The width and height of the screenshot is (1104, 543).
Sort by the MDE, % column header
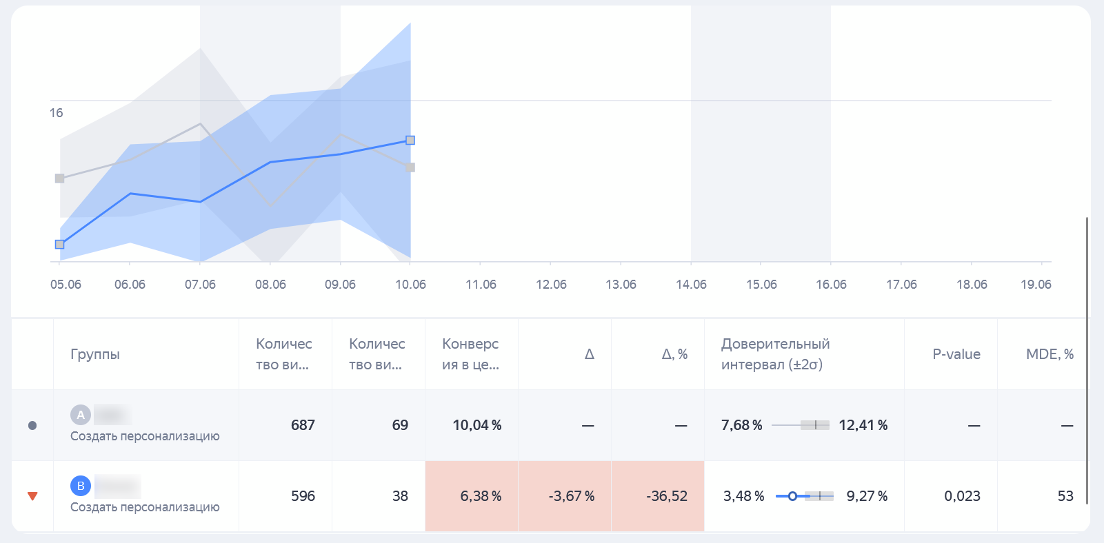1049,354
